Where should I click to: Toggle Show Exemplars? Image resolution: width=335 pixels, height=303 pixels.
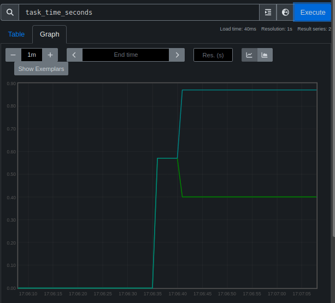(x=41, y=69)
